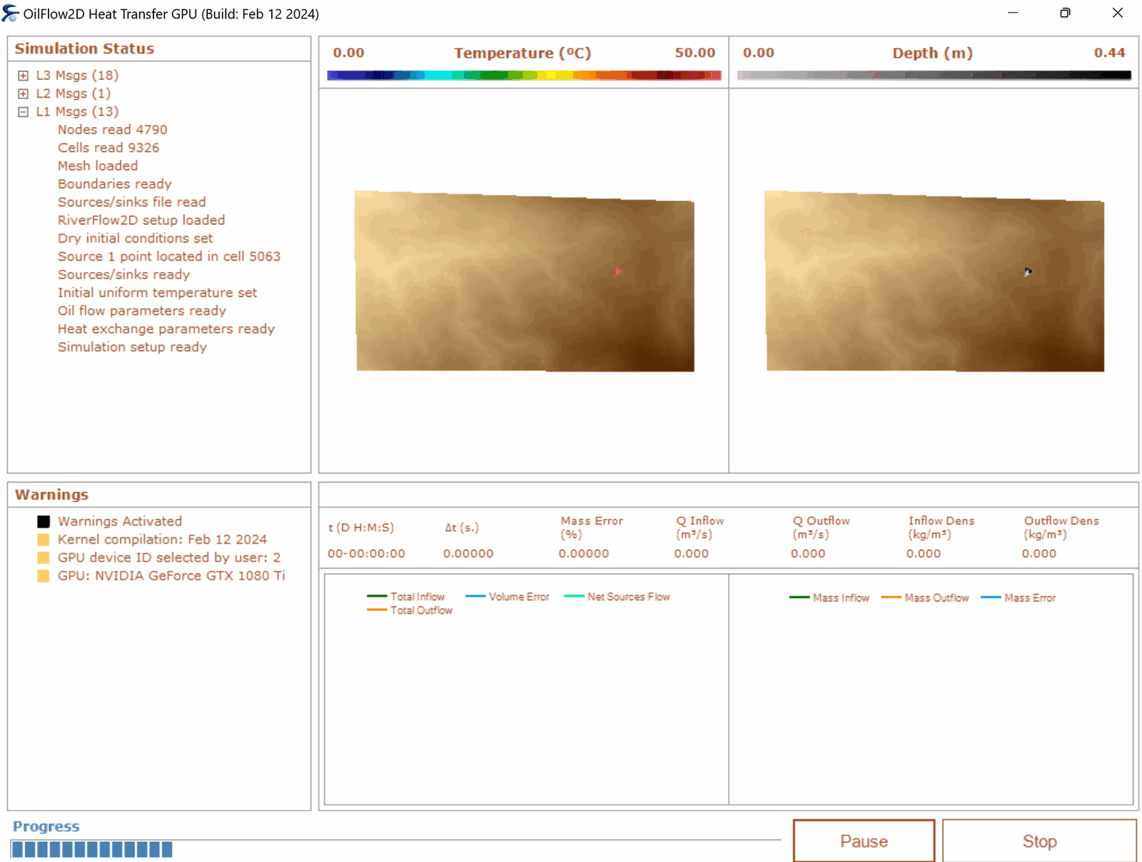Select 'Dry initial conditions set' message
Screen dimensions: 1142x862
pos(136,238)
